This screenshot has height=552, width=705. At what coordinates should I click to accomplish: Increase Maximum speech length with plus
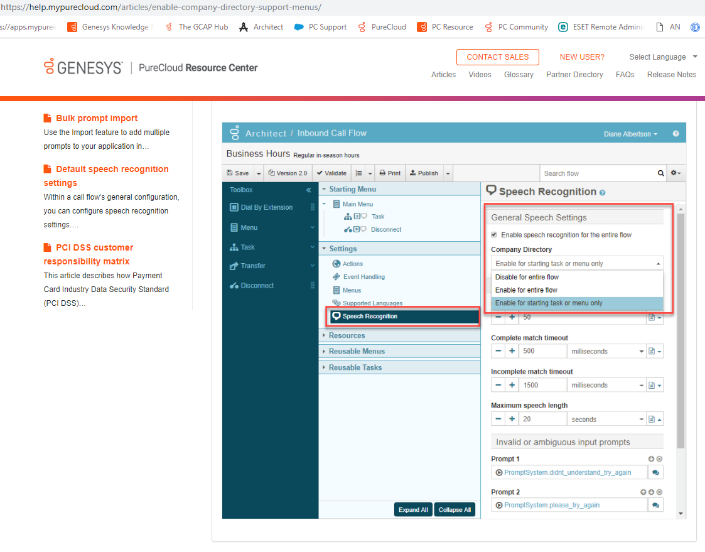tap(512, 419)
